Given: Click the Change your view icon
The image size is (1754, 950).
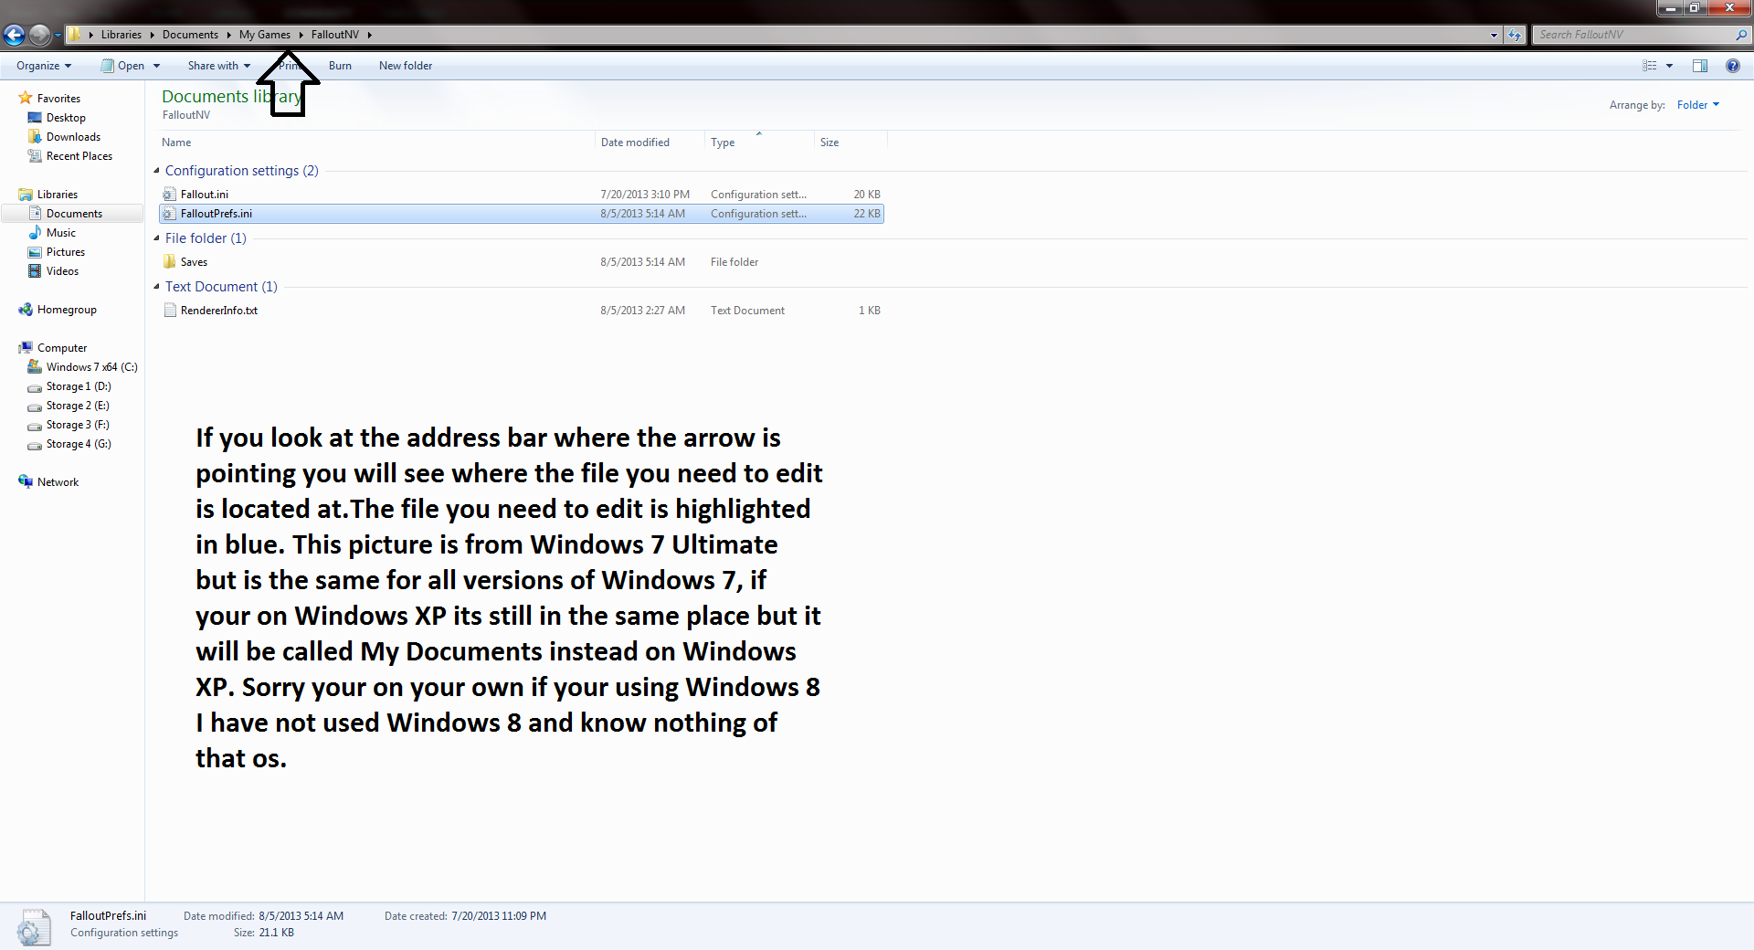Looking at the screenshot, I should 1650,66.
